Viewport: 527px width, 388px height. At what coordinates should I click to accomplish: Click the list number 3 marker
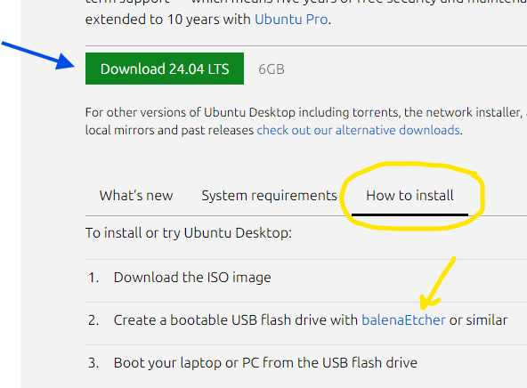click(93, 363)
